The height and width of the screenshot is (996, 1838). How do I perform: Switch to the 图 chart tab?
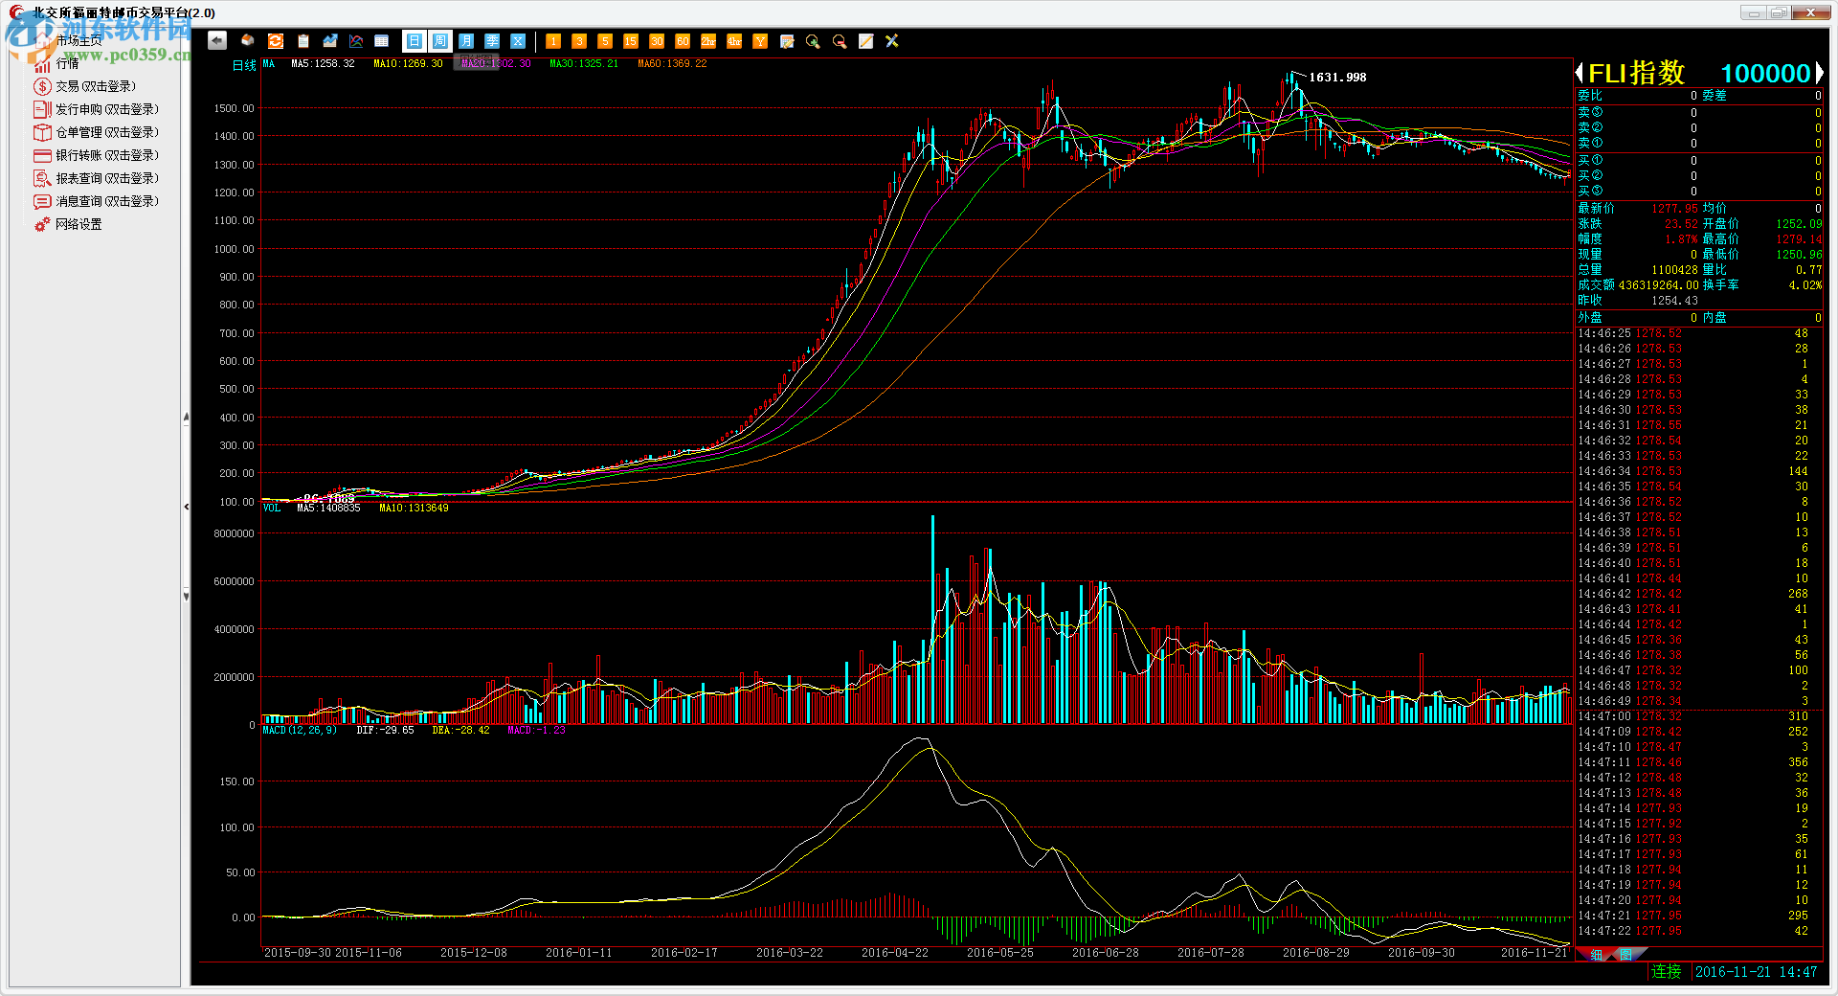pos(1625,954)
